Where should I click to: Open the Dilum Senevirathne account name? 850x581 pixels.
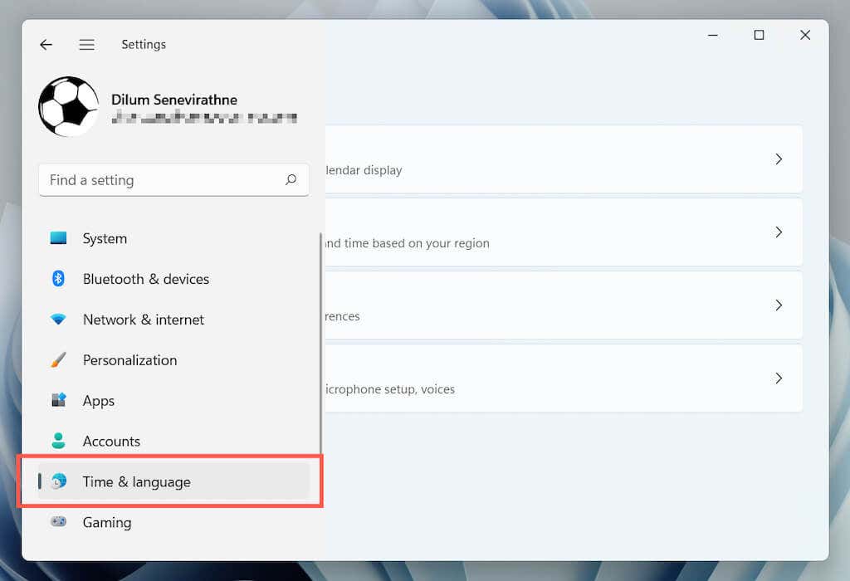coord(174,100)
